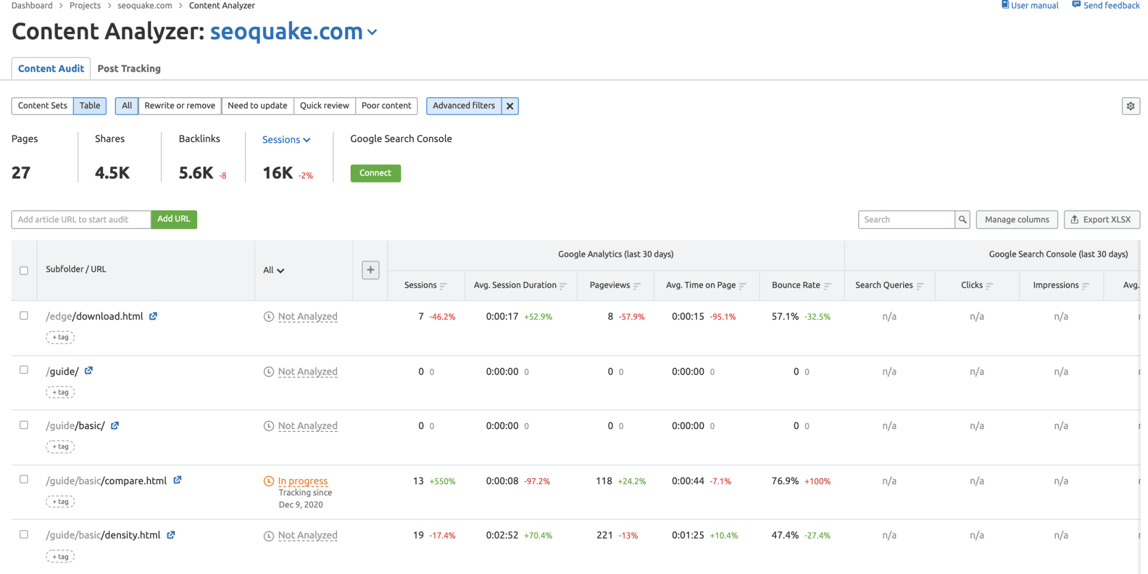Sort by Search Queries column icon

[920, 286]
